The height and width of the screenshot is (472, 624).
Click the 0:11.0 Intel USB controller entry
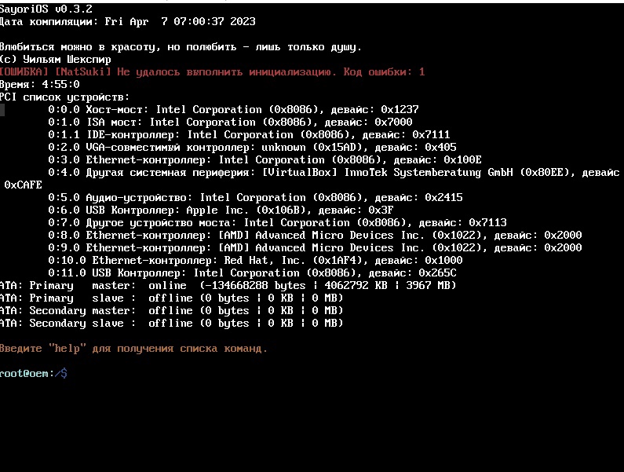[x=252, y=273]
